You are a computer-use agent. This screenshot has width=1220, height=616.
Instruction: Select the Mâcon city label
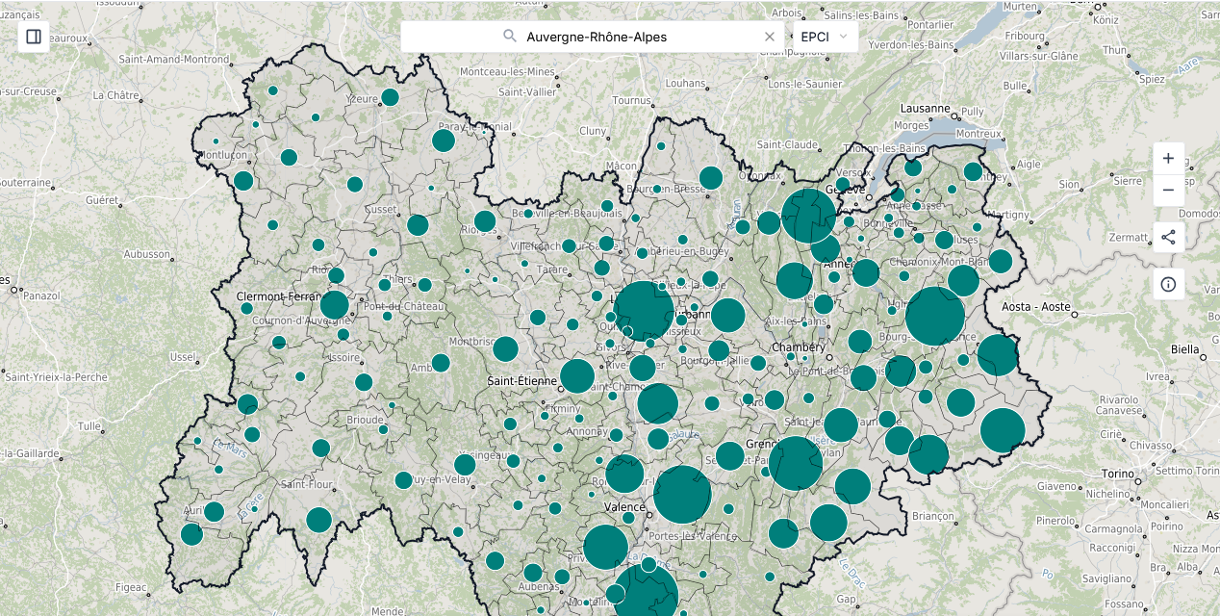(x=623, y=166)
